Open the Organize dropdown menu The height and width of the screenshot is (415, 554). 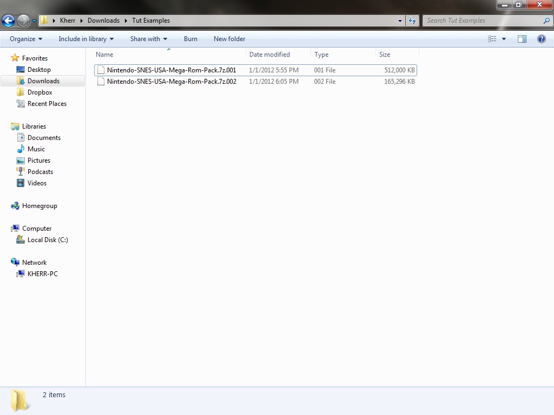25,39
